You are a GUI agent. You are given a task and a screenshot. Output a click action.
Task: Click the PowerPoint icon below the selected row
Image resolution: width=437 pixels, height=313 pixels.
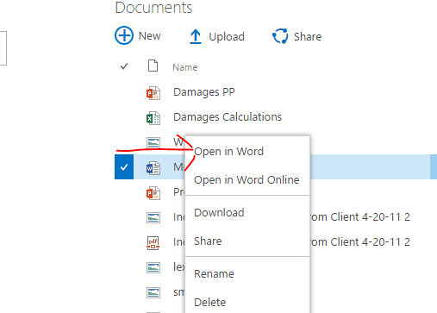pyautogui.click(x=153, y=193)
